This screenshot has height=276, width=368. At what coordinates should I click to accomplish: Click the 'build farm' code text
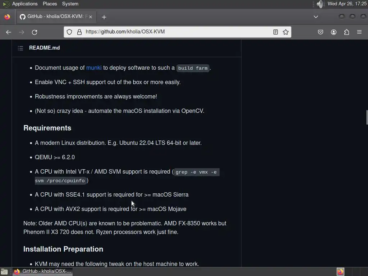[x=193, y=68]
